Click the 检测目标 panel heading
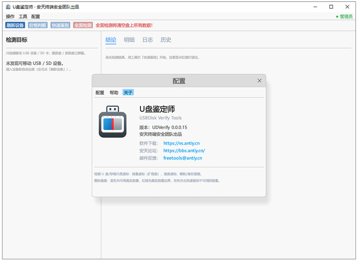Image resolution: width=358 pixels, height=261 pixels. (x=16, y=40)
